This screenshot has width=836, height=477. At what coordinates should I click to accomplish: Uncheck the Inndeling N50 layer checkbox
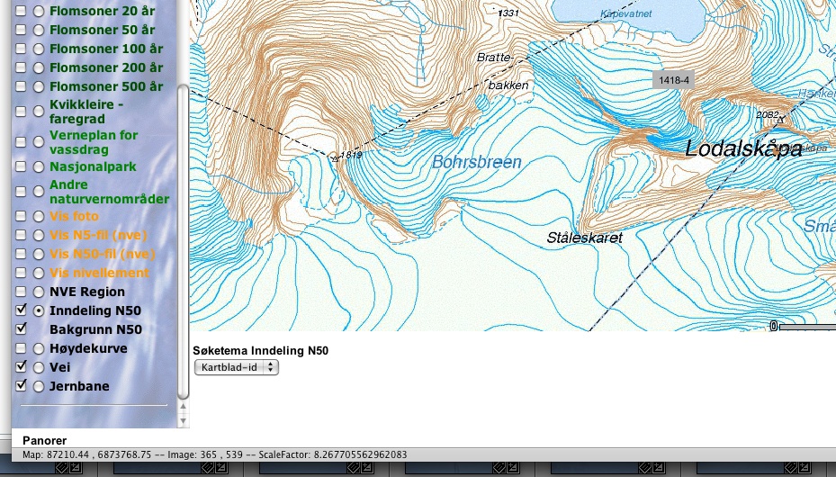point(21,310)
